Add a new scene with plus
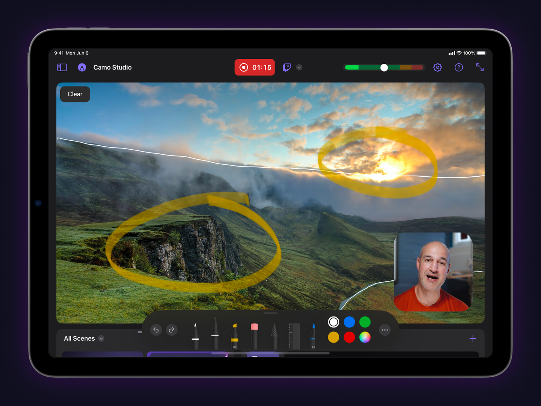This screenshot has width=541, height=406. tap(473, 338)
